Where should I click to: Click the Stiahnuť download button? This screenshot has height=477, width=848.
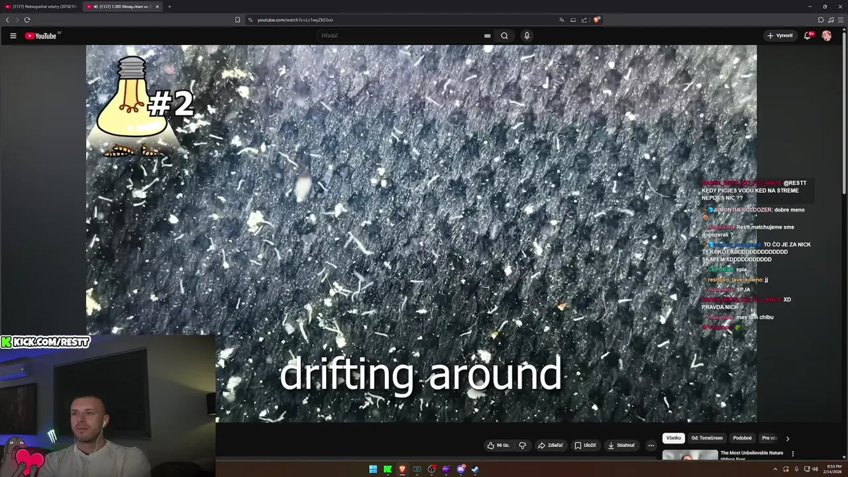tap(621, 445)
